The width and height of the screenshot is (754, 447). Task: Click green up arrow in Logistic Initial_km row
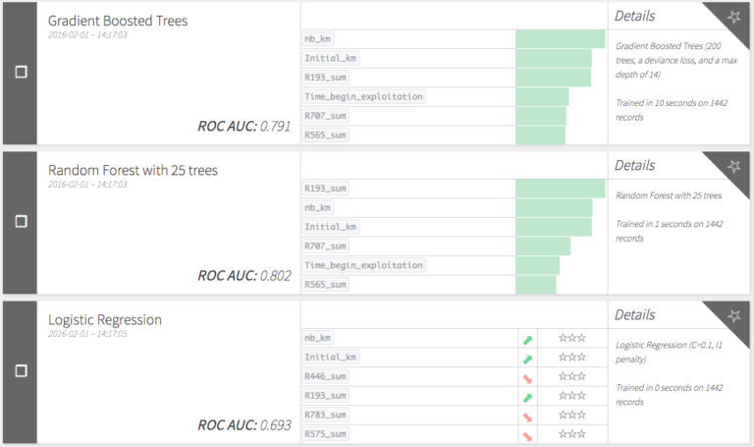pyautogui.click(x=527, y=360)
